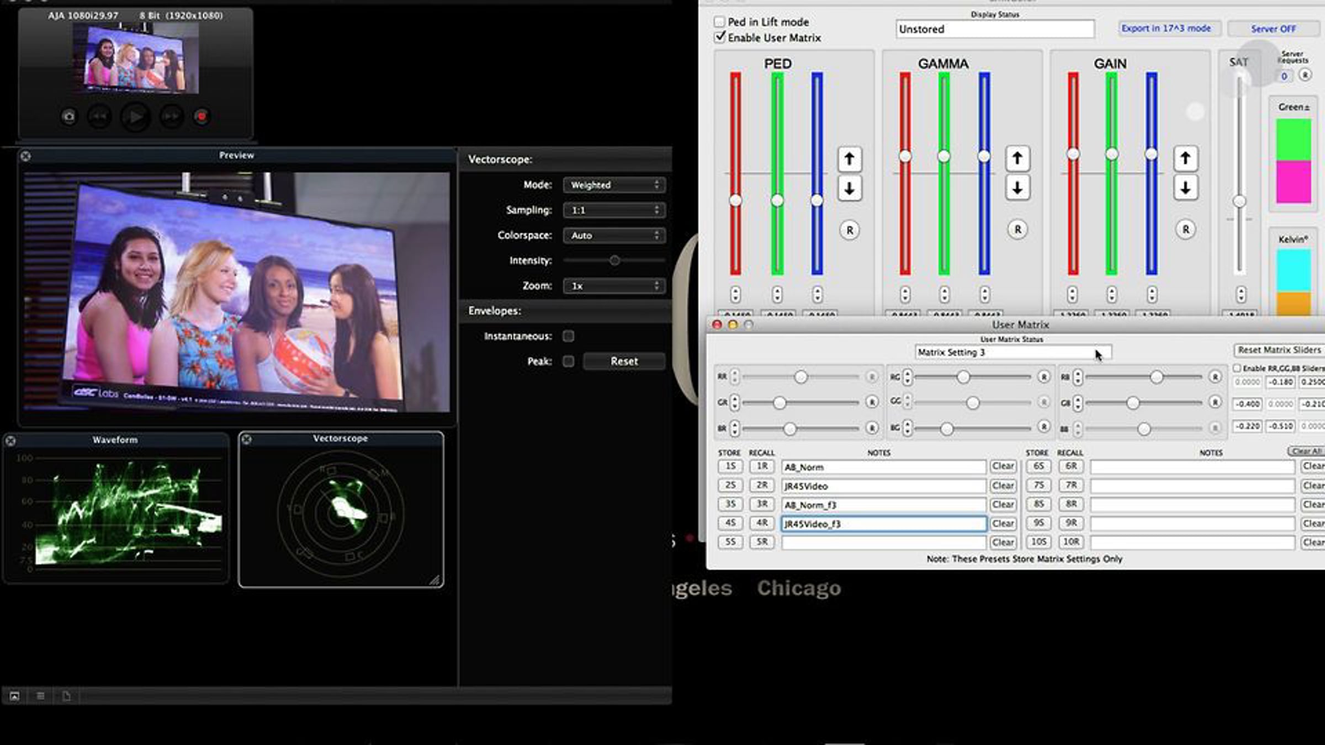The width and height of the screenshot is (1325, 745).
Task: Reset the RG matrix slider with its R button
Action: 1043,377
